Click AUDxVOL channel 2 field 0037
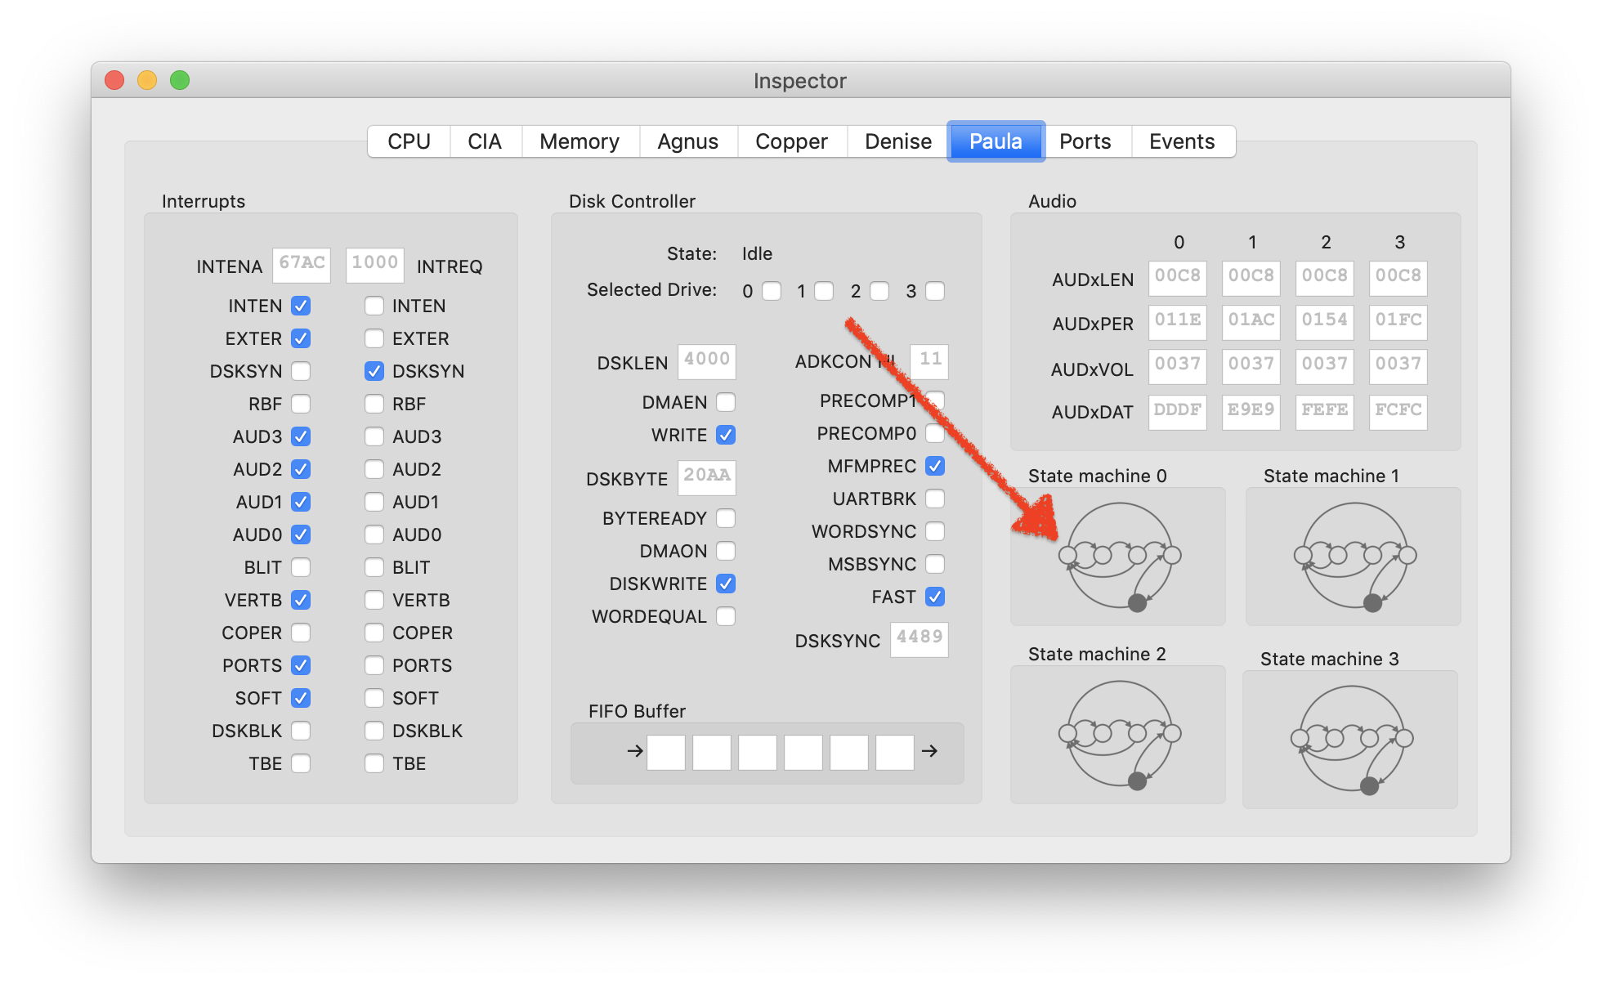Viewport: 1602px width, 984px height. pos(1325,366)
